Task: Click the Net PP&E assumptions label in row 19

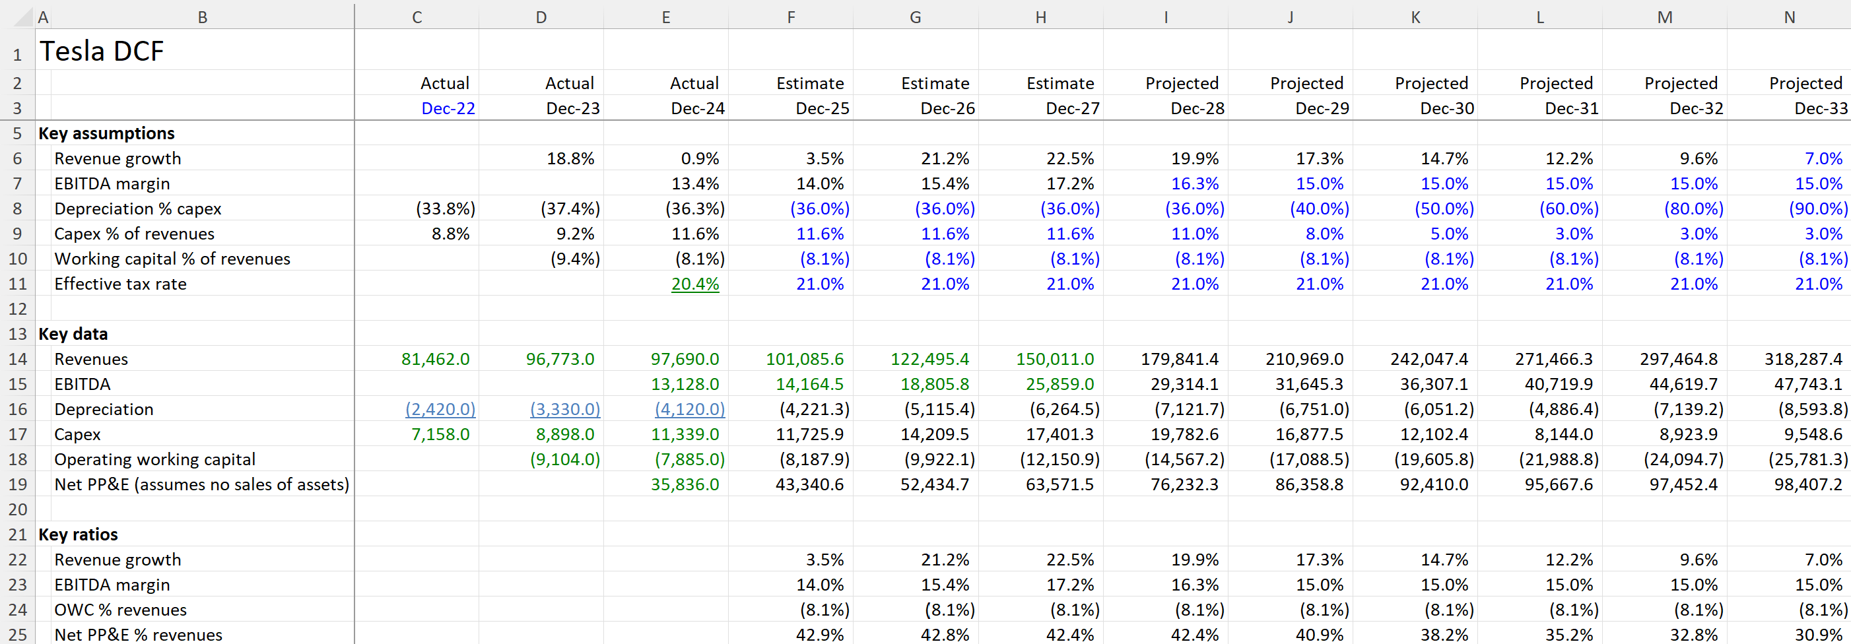Action: [x=201, y=484]
